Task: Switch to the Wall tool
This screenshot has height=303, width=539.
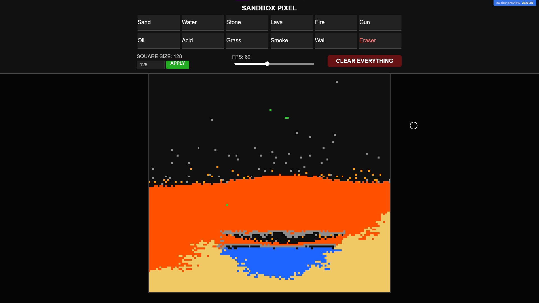Action: 336,41
